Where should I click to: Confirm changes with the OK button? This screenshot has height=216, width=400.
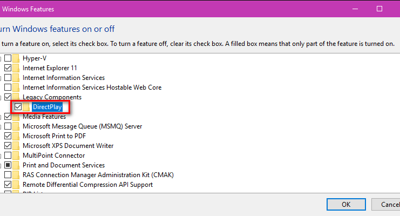click(x=346, y=205)
